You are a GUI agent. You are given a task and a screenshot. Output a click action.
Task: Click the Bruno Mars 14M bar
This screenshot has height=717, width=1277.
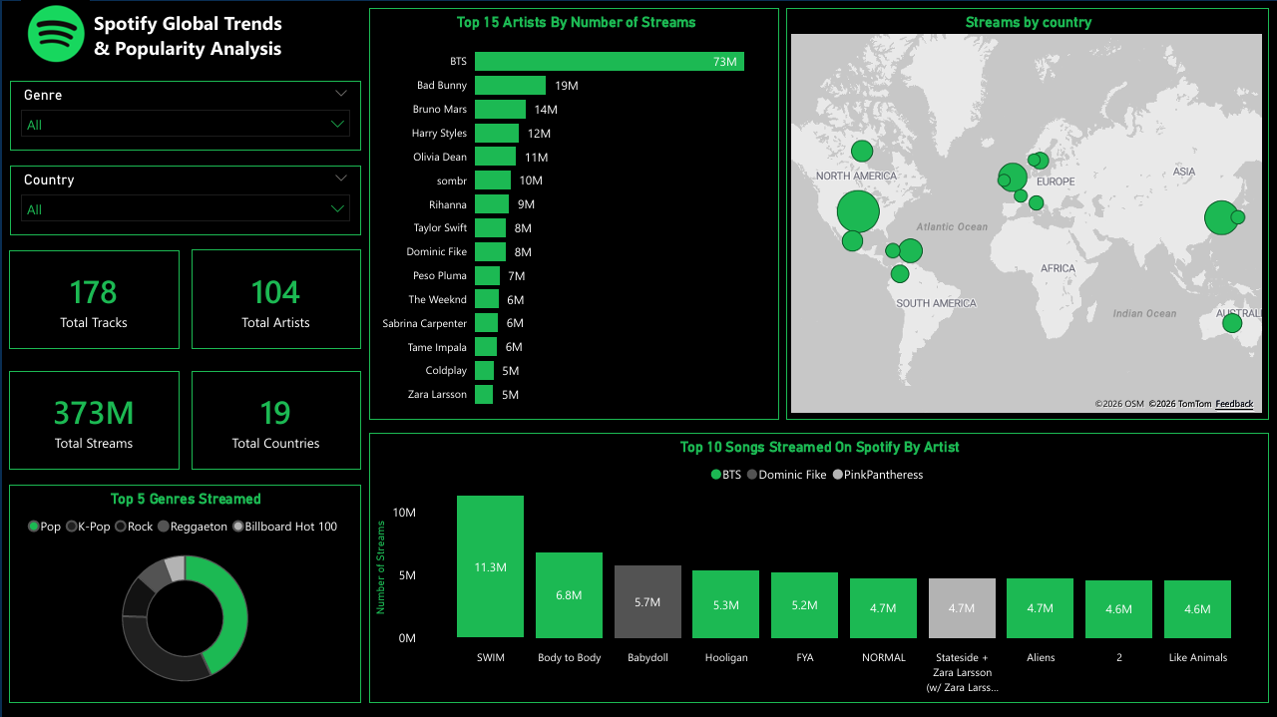point(500,110)
